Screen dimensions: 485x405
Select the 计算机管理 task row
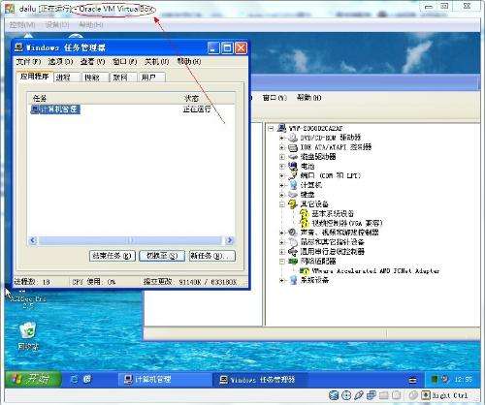(x=55, y=109)
